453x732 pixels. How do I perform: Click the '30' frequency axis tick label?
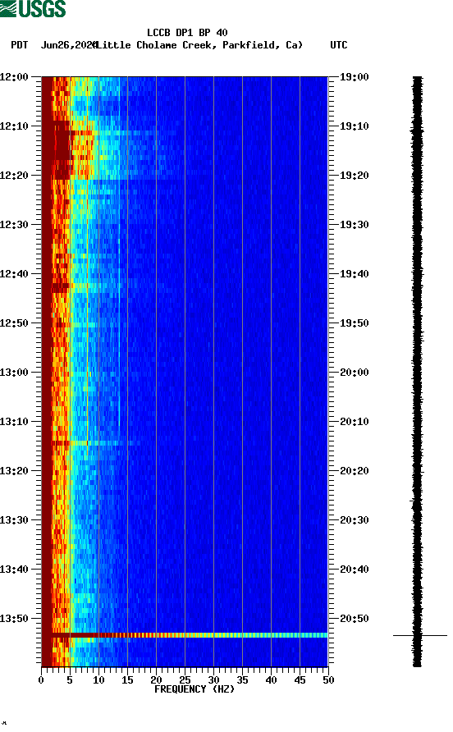point(213,680)
